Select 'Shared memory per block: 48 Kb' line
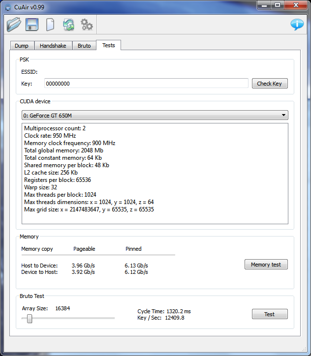 coord(66,165)
